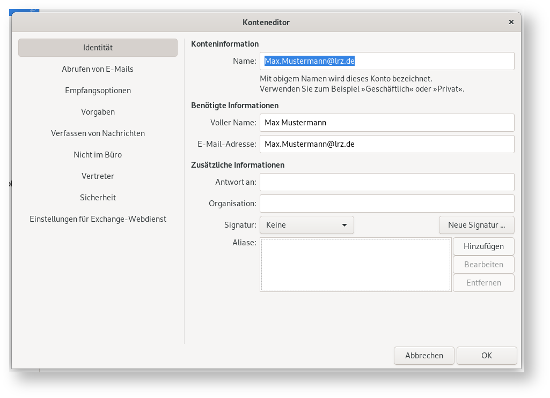Click the Voller Name text field

386,123
